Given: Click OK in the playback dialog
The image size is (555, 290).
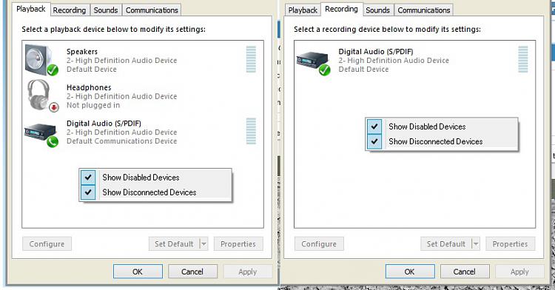Looking at the screenshot, I should (138, 272).
